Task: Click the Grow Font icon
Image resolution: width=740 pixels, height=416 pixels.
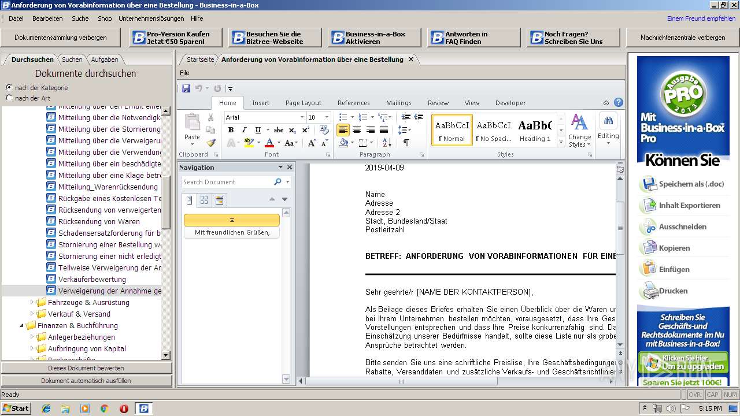Action: point(312,143)
